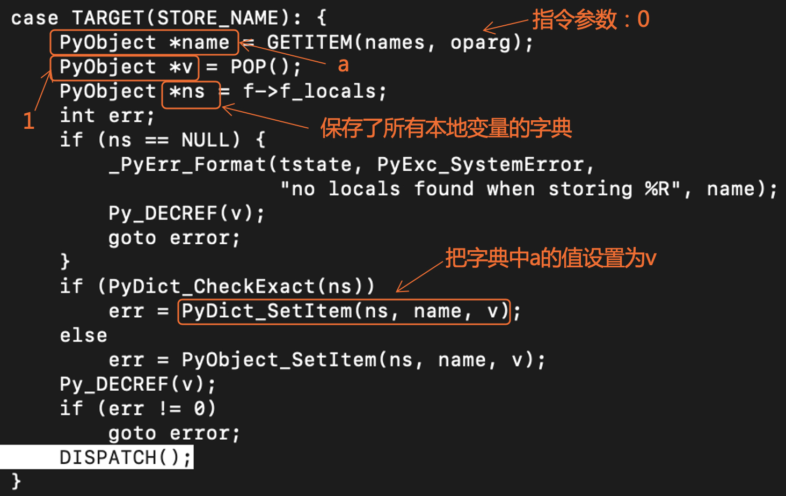Click the boxed PyObject *name declaration
The image size is (786, 496).
click(144, 42)
